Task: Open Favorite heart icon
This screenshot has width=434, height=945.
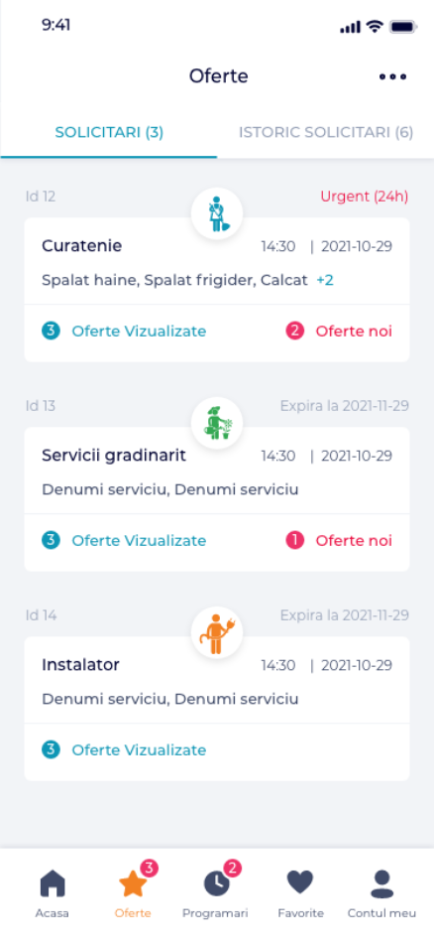Action: [300, 882]
